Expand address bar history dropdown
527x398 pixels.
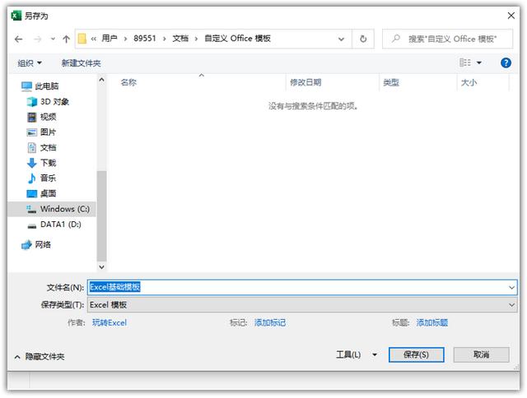click(341, 39)
